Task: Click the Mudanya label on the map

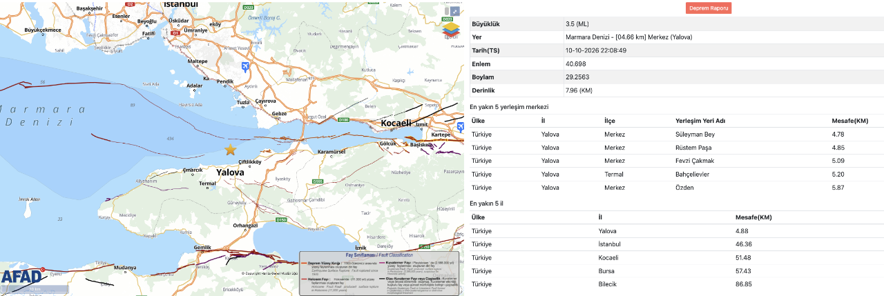Action: (x=125, y=267)
